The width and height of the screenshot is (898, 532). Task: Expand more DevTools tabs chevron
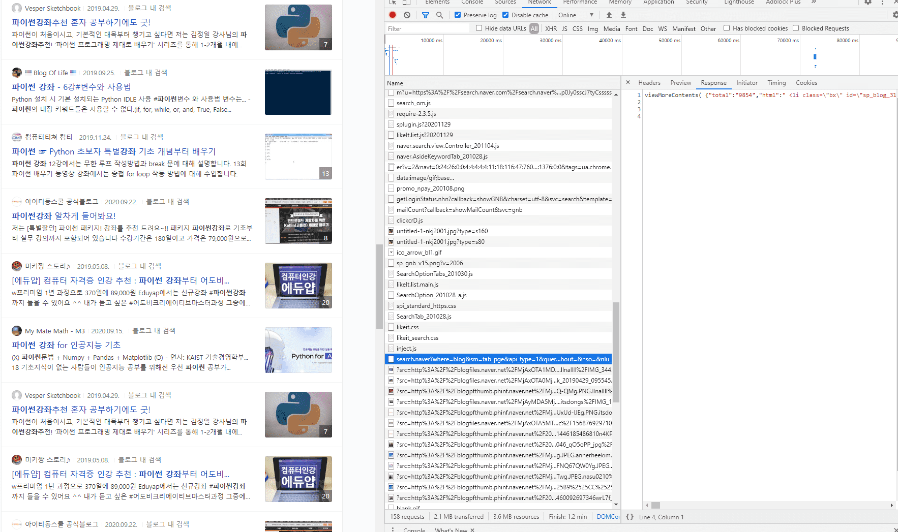pos(814,3)
